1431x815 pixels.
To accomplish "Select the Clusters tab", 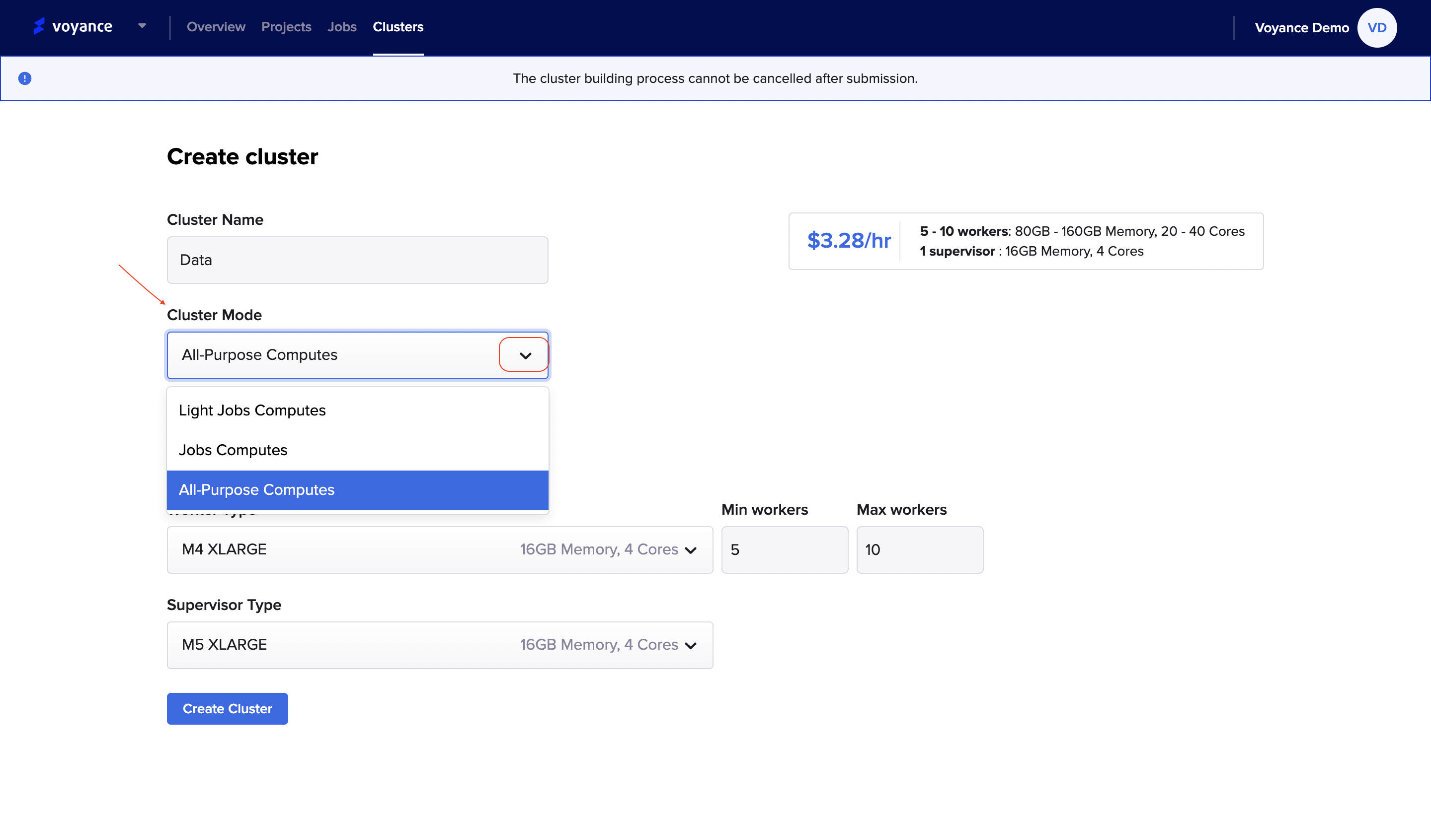I will click(398, 27).
